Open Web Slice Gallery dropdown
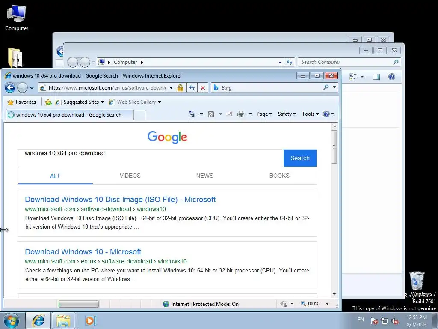The width and height of the screenshot is (438, 329). [135, 102]
